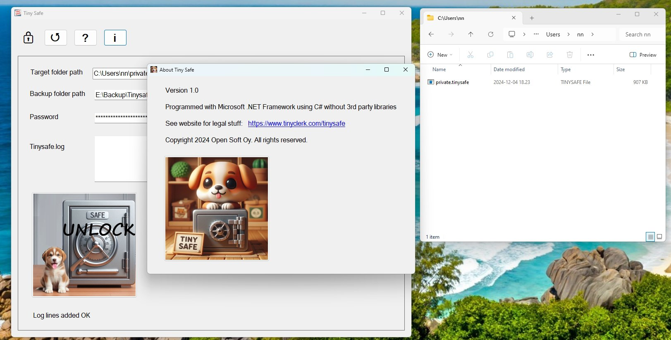Open the New dropdown in File Explorer
The width and height of the screenshot is (671, 340).
[x=440, y=55]
